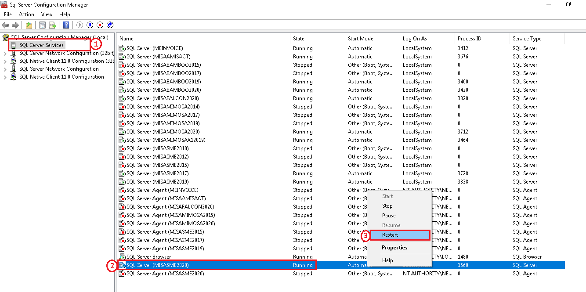The width and height of the screenshot is (586, 292).
Task: Click the SQL Server Browser service icon
Action: click(x=123, y=257)
